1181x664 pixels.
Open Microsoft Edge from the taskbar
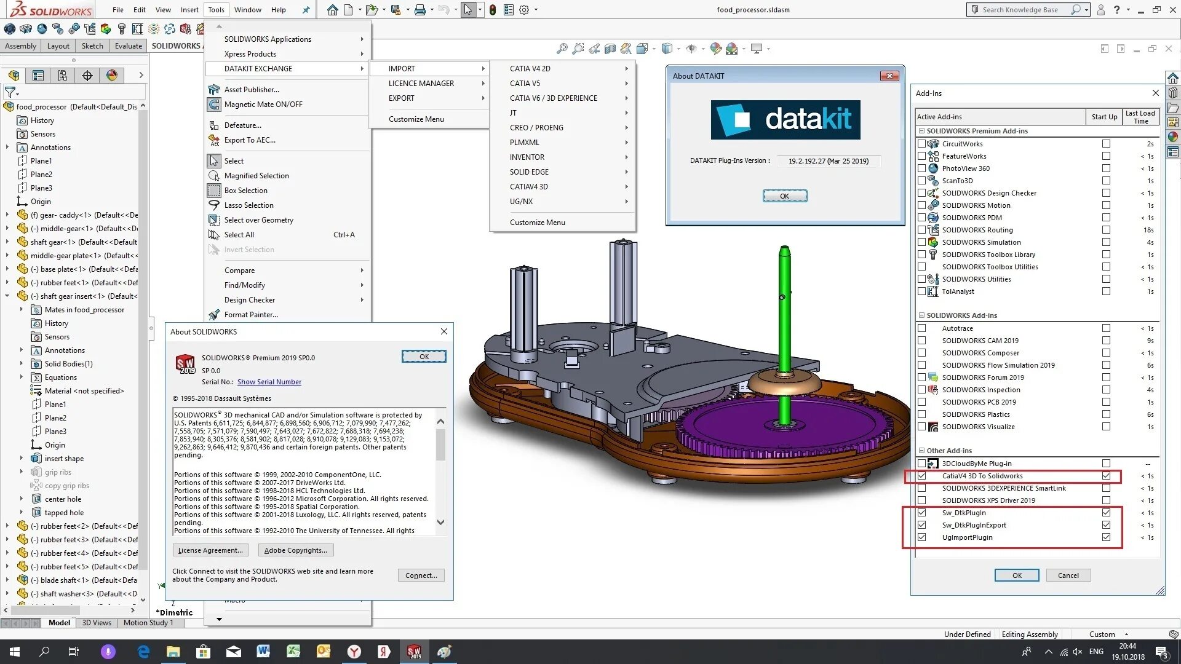coord(143,652)
